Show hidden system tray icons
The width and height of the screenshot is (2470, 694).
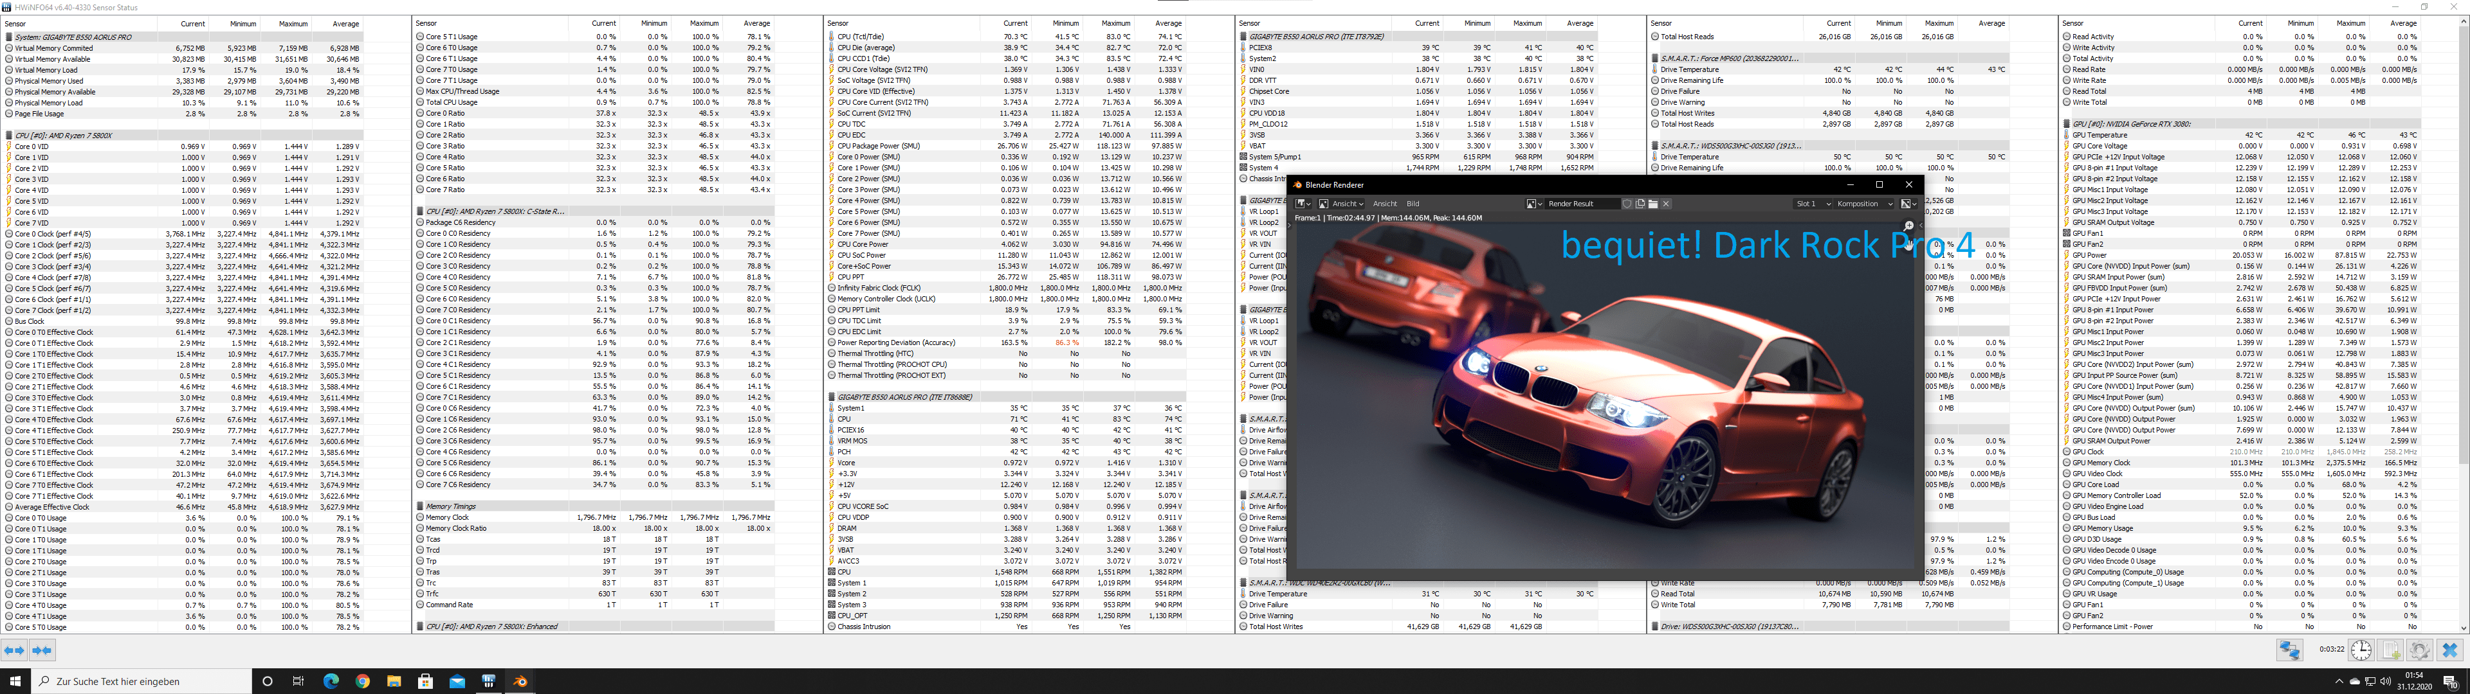pyautogui.click(x=2339, y=682)
